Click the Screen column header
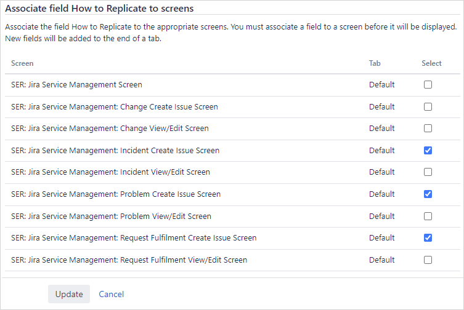464x310 pixels. (x=22, y=63)
